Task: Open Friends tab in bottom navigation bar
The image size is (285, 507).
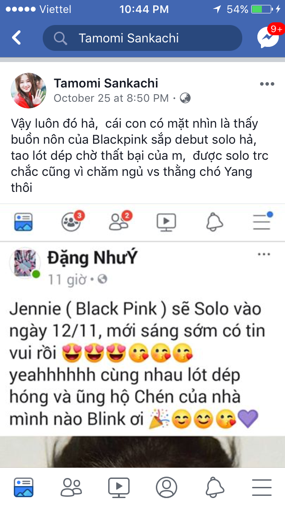Action: (71, 487)
